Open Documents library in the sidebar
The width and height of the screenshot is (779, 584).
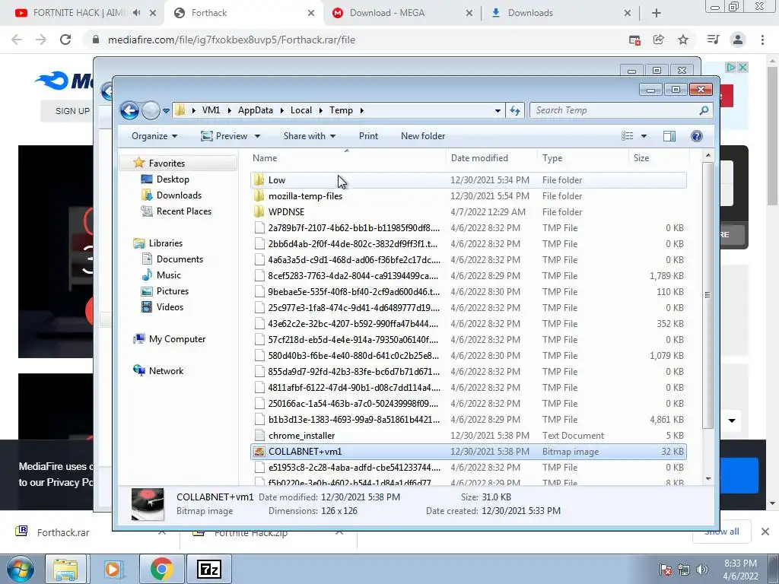coord(180,259)
